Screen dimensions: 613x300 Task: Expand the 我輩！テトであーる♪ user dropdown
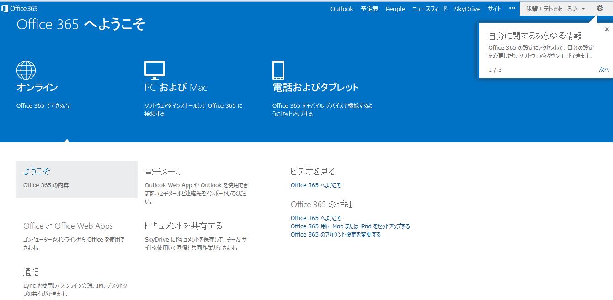pyautogui.click(x=555, y=9)
